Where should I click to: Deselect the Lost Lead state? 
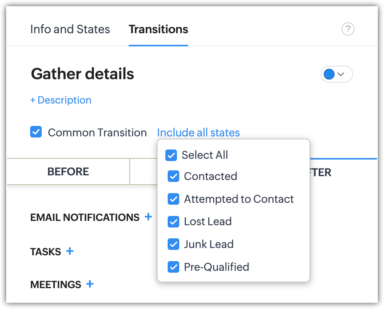click(173, 221)
